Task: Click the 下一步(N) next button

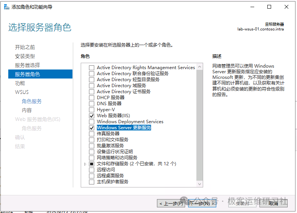Action: [202, 203]
